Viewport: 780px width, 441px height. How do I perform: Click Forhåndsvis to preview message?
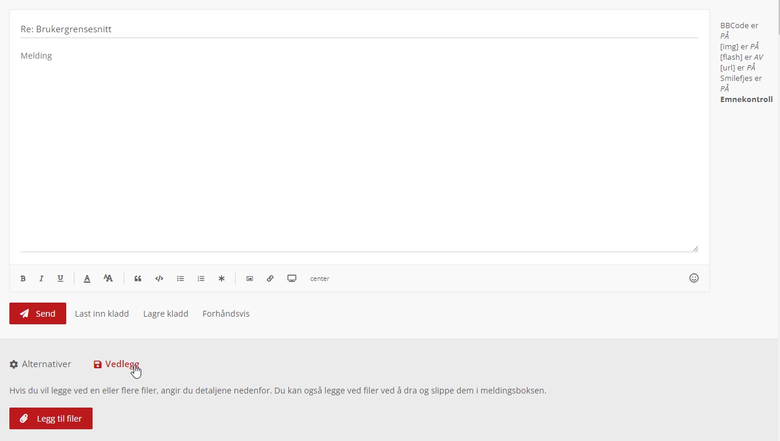[x=226, y=314]
